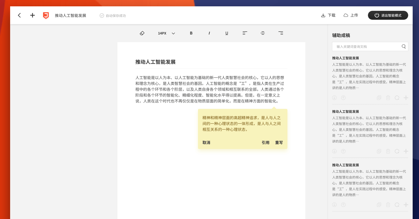Center align the paragraph text
This screenshot has width=419, height=219.
[x=263, y=33]
